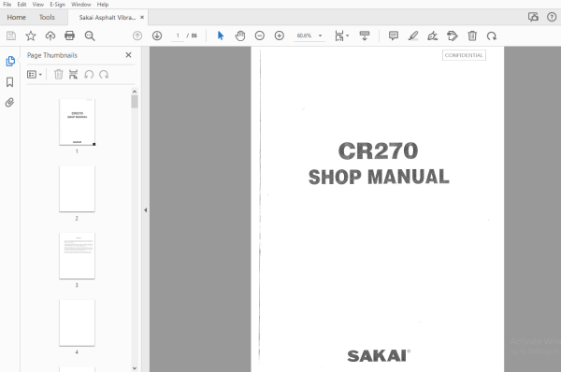Go to next page arrow
Viewport: 561px width, 372px height.
[x=157, y=36]
